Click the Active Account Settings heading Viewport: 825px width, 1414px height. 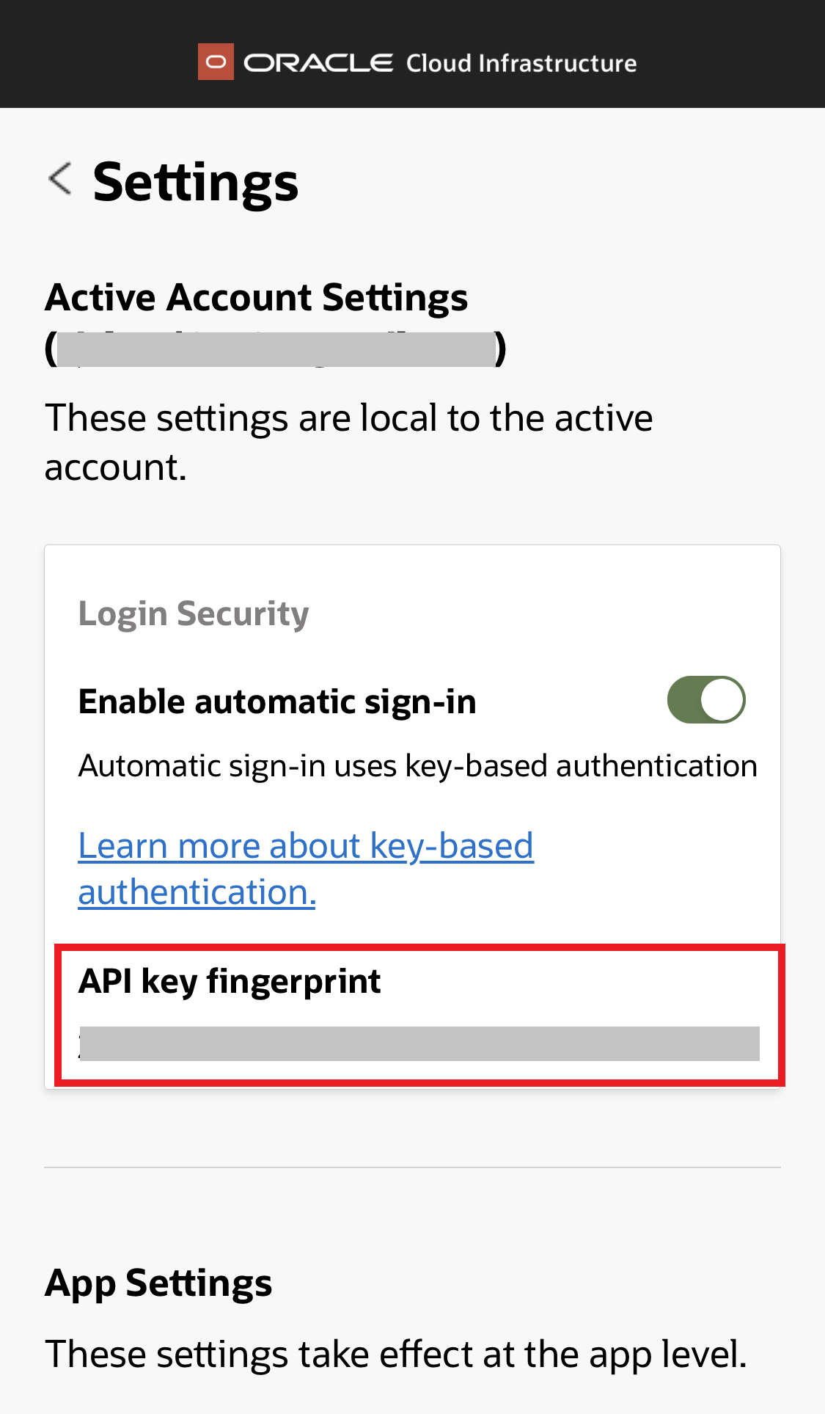pyautogui.click(x=257, y=298)
